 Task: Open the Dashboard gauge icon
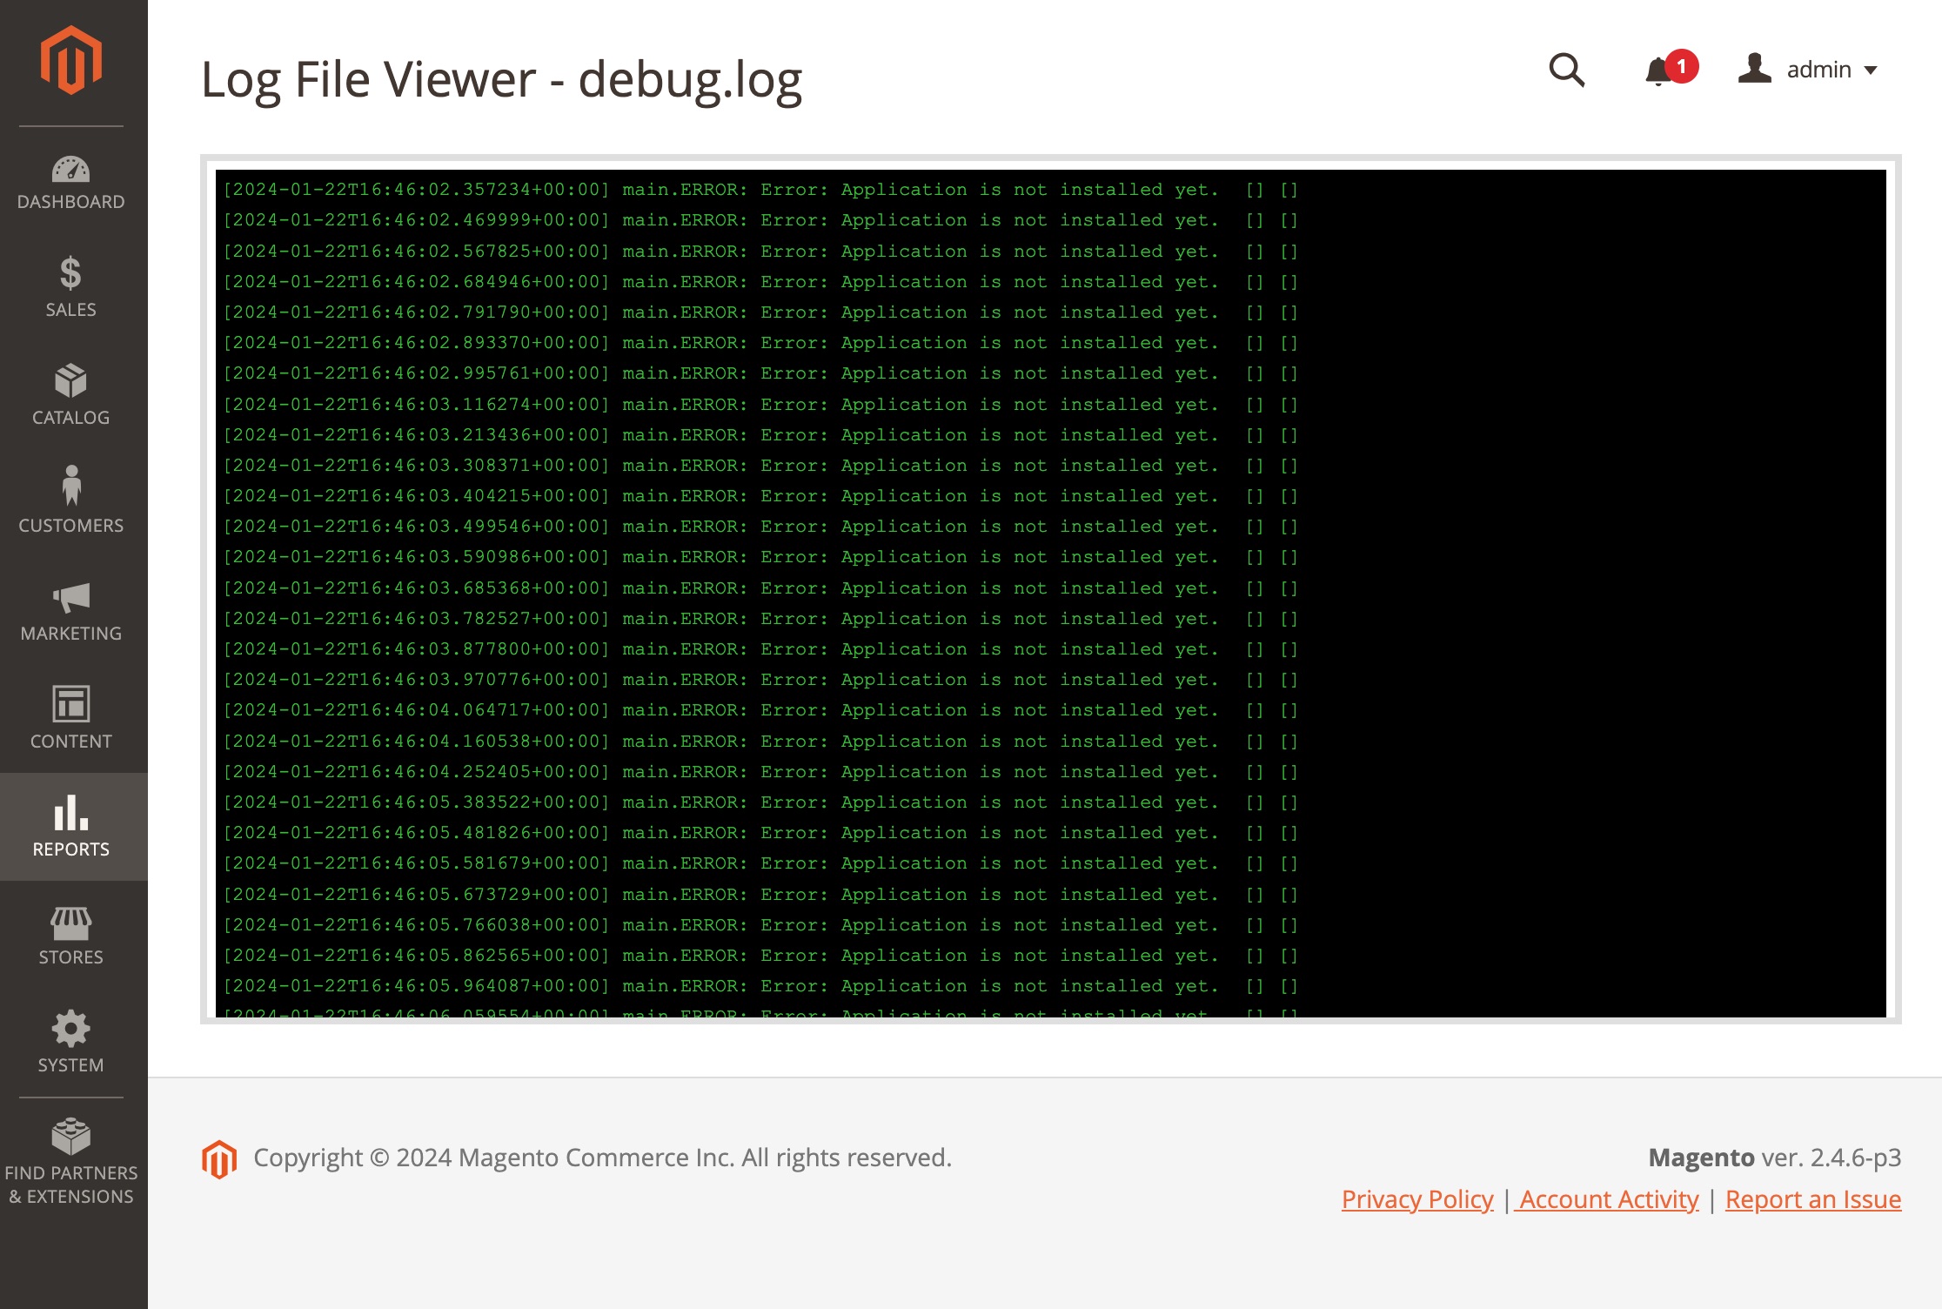(71, 170)
